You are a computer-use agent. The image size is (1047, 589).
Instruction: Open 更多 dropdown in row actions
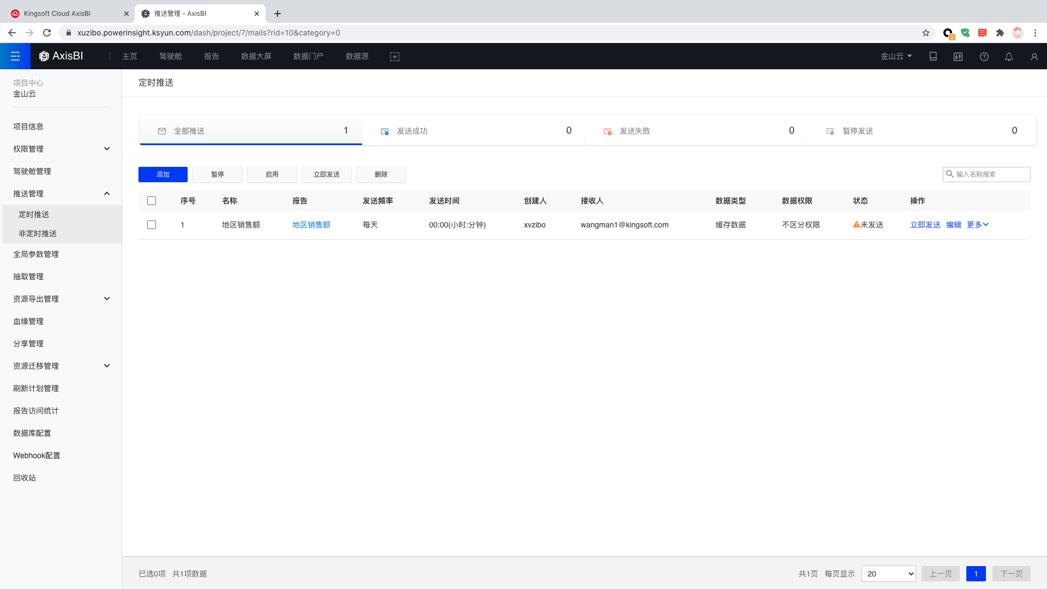(977, 225)
